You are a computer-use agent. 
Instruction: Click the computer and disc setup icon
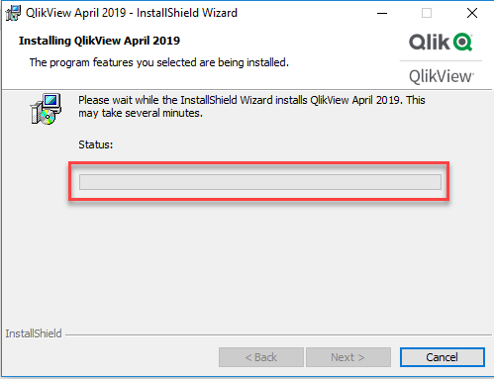point(46,109)
